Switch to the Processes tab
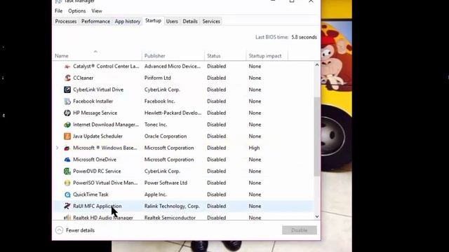449x252 pixels. click(66, 22)
